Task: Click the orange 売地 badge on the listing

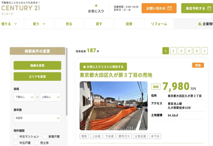Action: (198, 65)
